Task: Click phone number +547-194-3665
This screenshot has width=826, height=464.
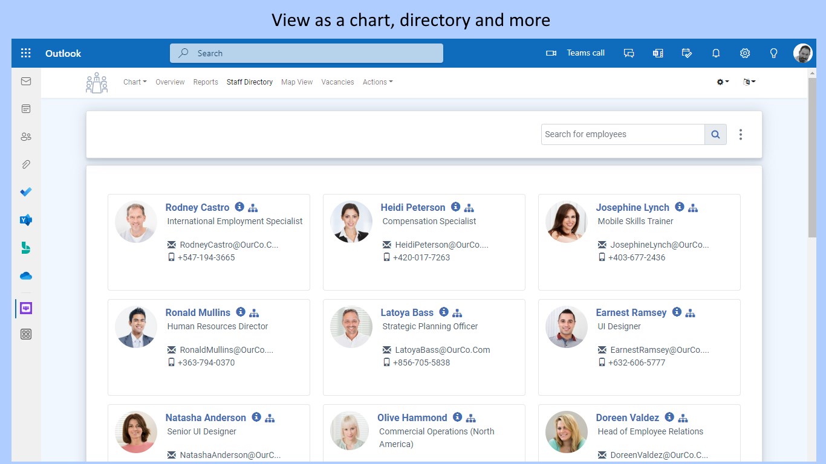Action: (206, 257)
